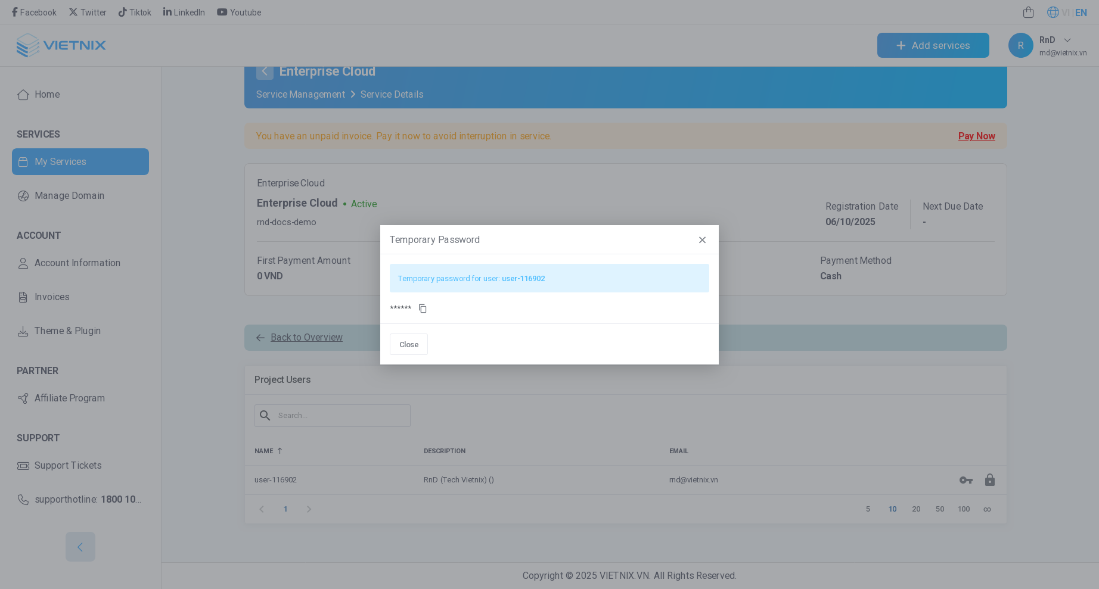Click the lock icon for user-116902
1099x589 pixels.
[x=989, y=480]
